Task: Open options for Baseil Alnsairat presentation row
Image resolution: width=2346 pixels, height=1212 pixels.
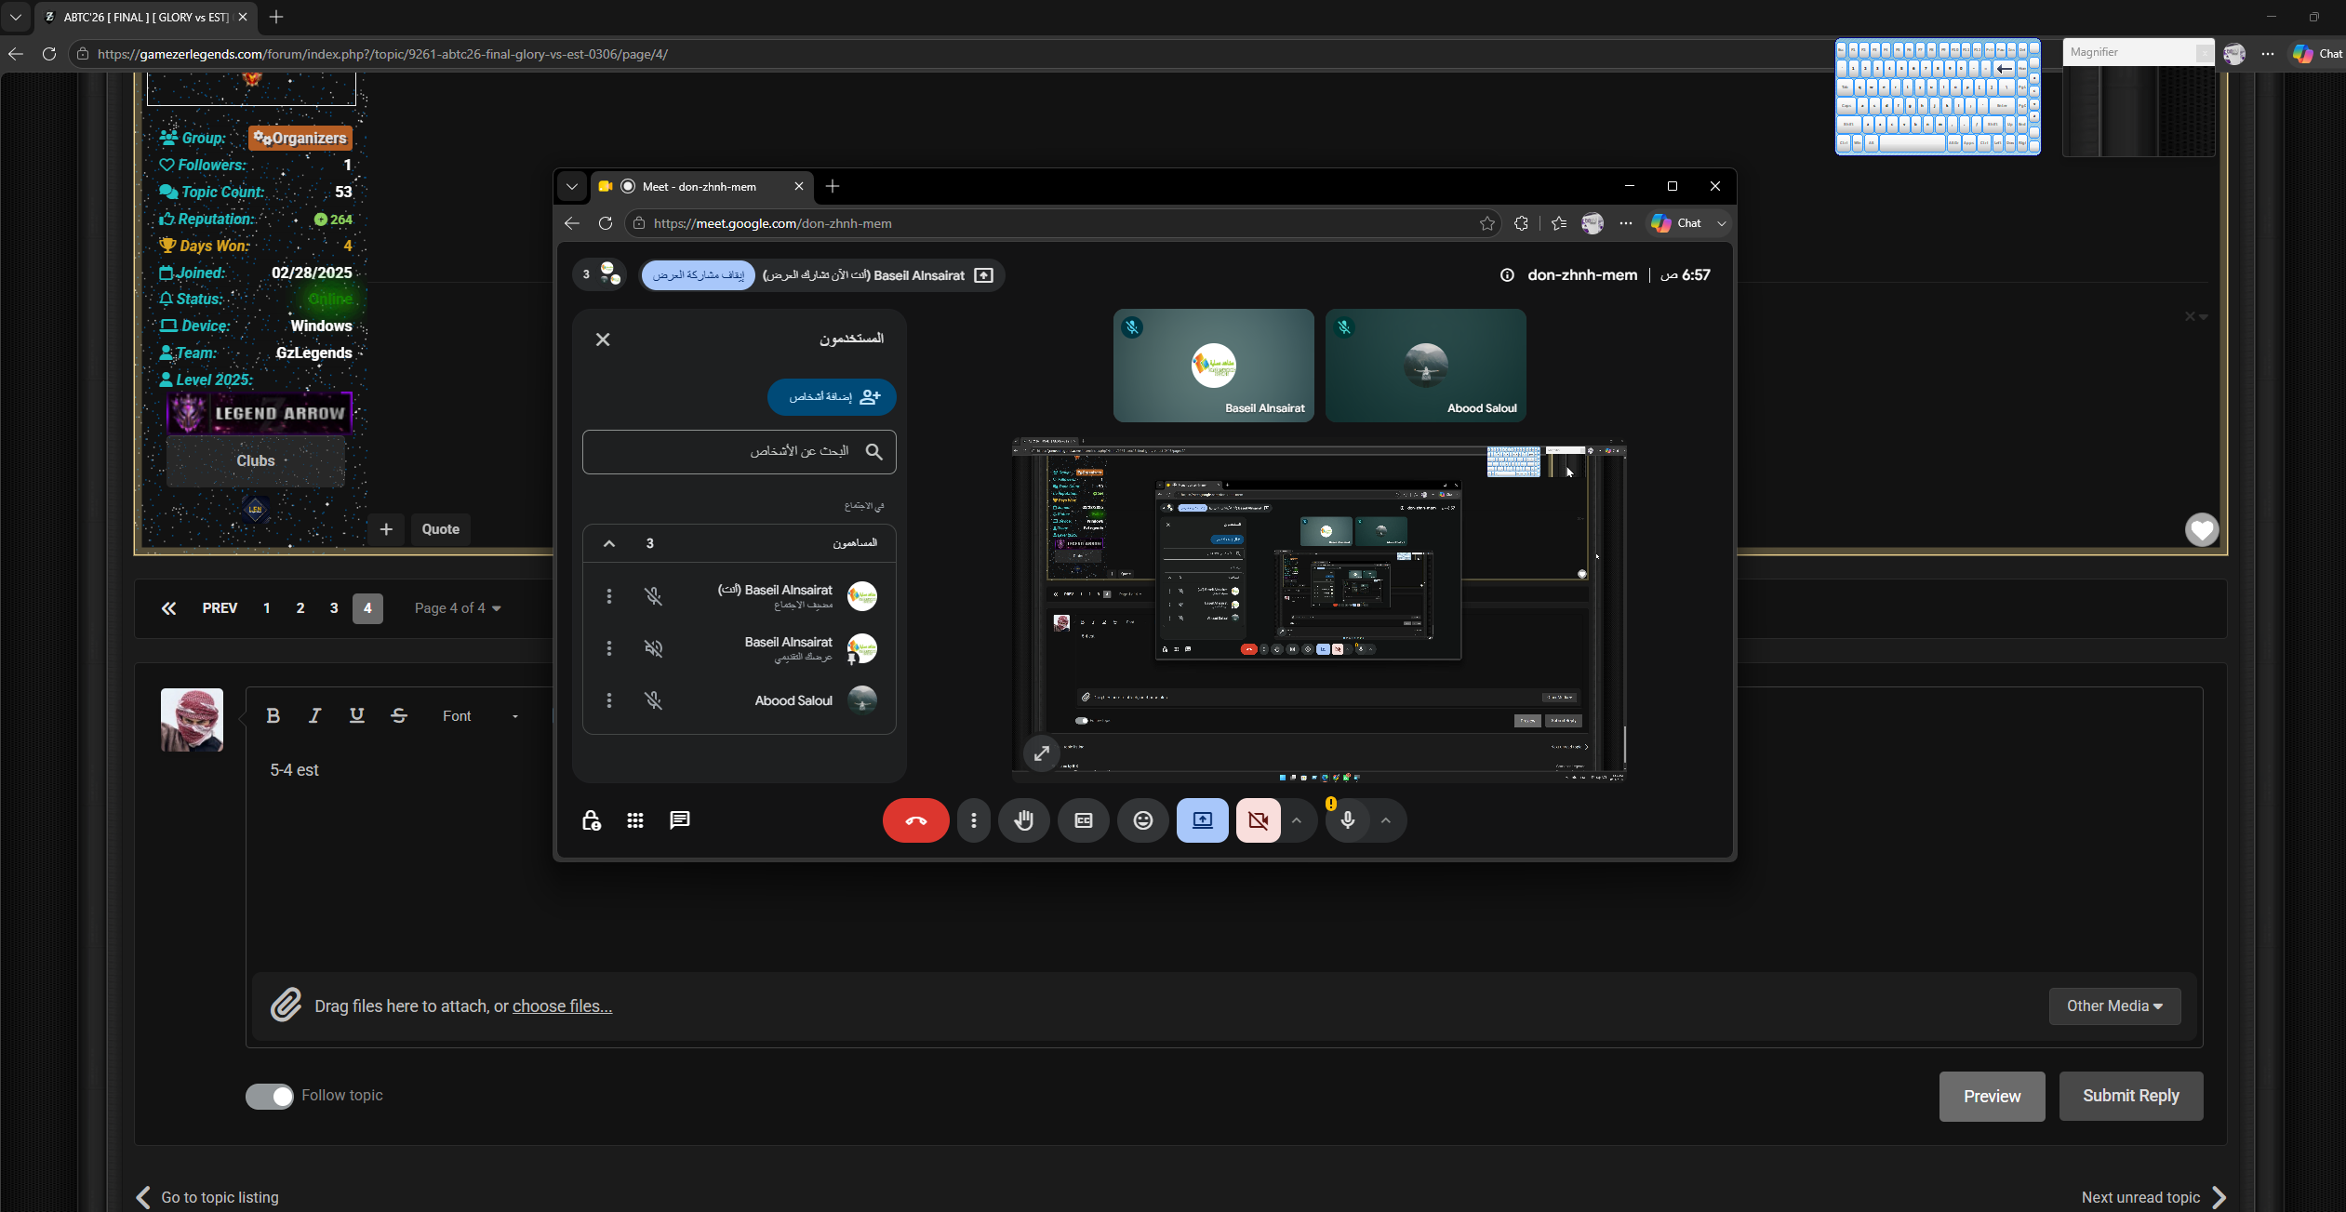Action: pyautogui.click(x=609, y=648)
